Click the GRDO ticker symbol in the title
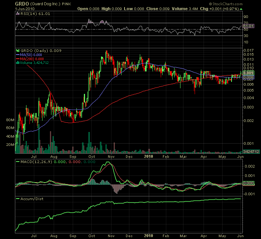261x239 pixels. (x=22, y=4)
